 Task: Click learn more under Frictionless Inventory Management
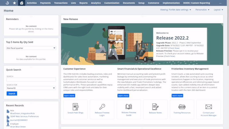pos(177,96)
